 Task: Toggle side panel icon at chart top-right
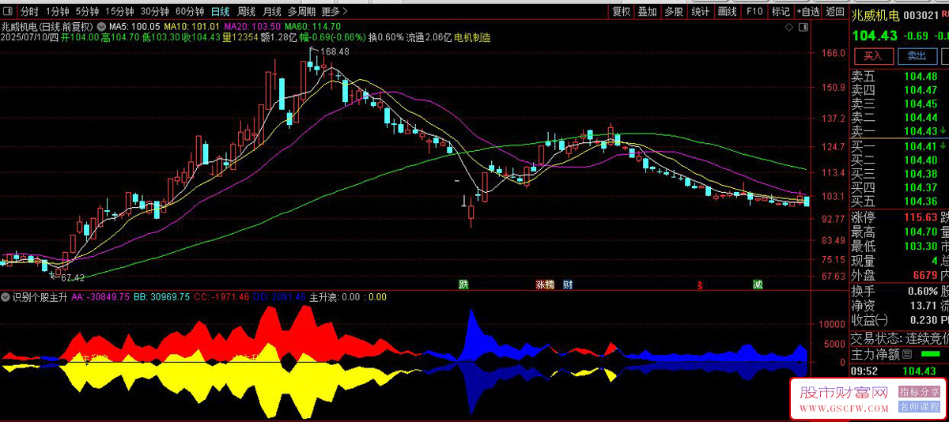coord(804,28)
